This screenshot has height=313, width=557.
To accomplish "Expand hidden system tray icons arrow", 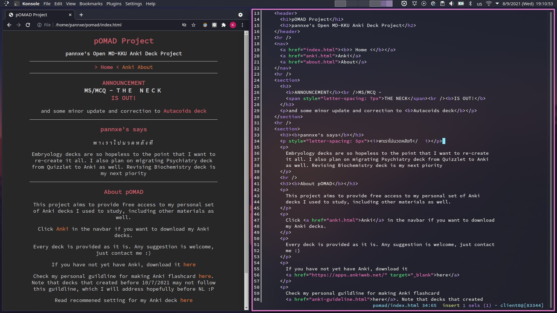I will pos(497,3).
